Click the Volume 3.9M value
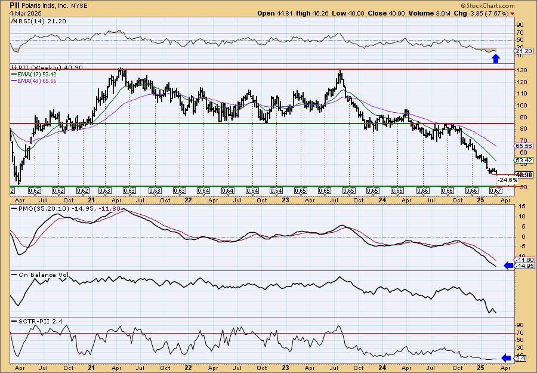Screen dimensions: 537x373 pyautogui.click(x=430, y=13)
